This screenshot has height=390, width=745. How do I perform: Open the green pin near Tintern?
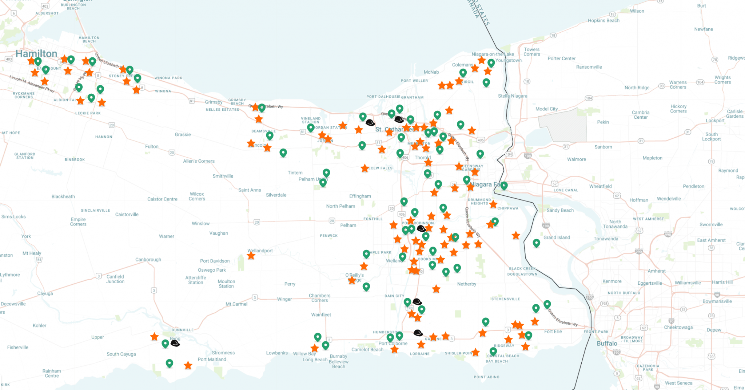click(326, 172)
